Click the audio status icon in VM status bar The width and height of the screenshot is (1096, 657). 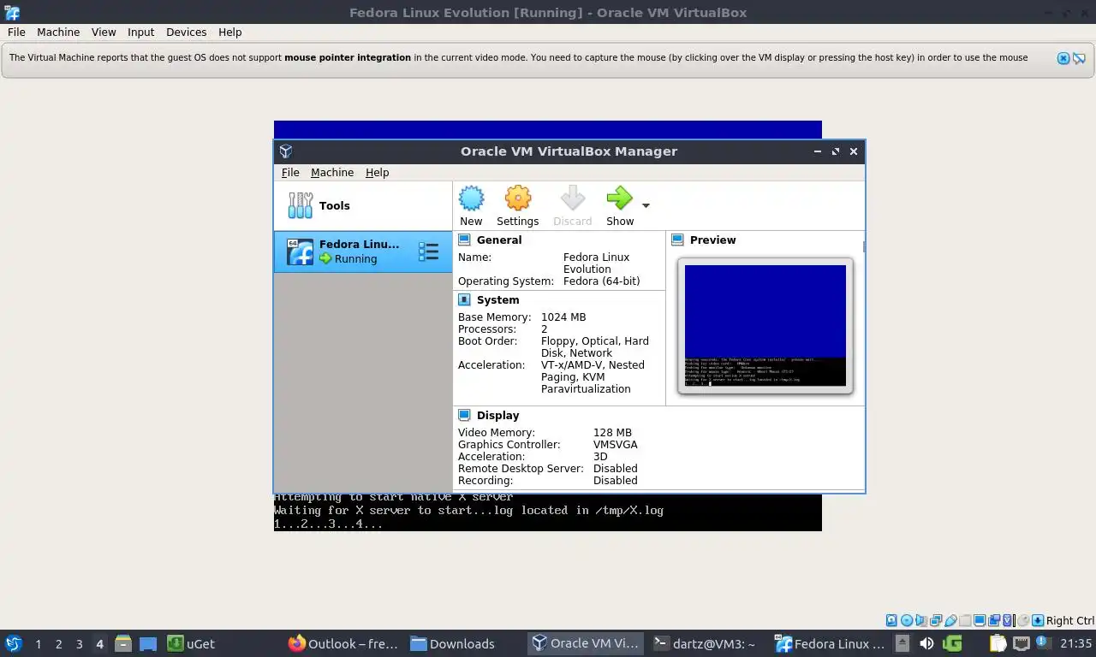[x=921, y=620]
